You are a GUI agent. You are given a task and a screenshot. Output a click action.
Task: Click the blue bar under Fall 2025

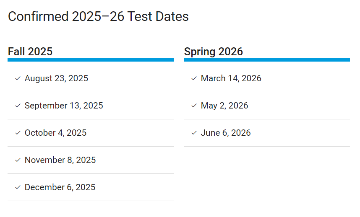[x=90, y=60]
